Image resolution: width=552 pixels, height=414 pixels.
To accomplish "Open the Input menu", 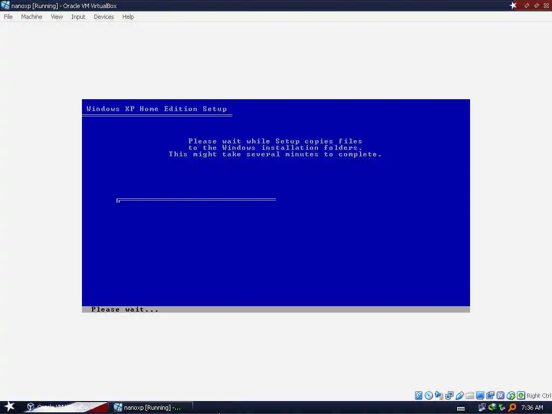I will pos(78,17).
